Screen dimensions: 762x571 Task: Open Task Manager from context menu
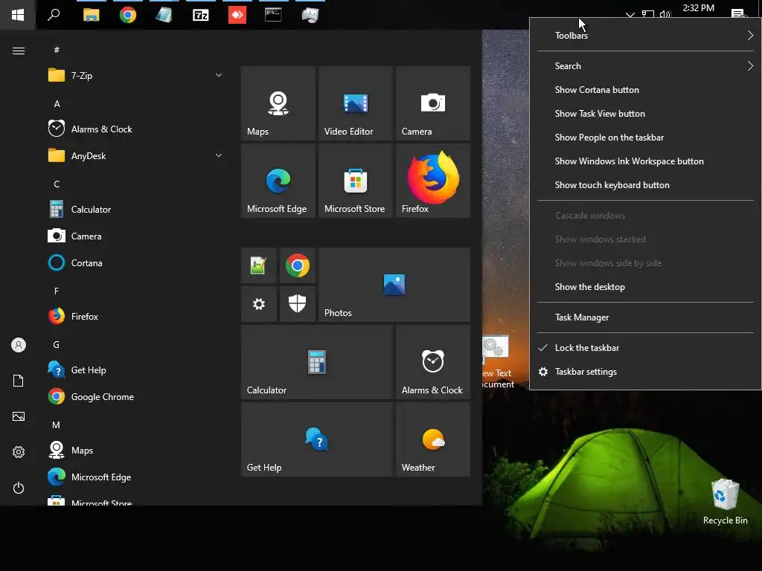tap(645, 317)
